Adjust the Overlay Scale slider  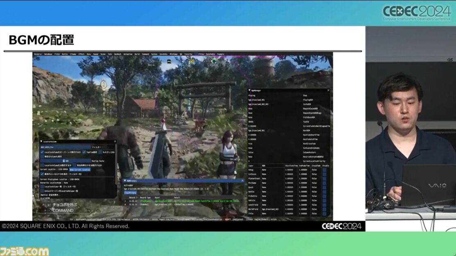click(66, 161)
